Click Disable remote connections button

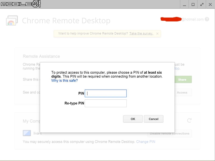tap(170, 133)
